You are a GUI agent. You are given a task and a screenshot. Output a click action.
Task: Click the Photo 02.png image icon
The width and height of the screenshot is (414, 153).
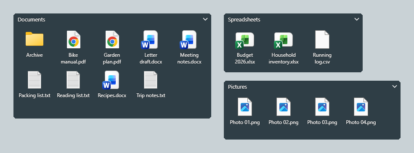click(x=284, y=107)
